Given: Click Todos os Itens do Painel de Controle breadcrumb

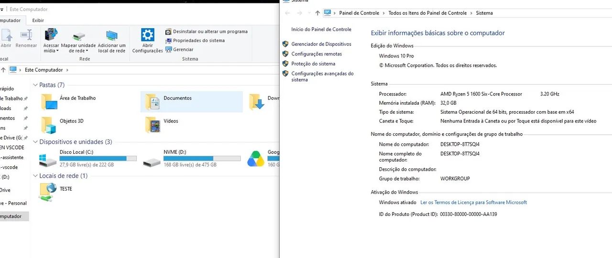Looking at the screenshot, I should click(427, 13).
